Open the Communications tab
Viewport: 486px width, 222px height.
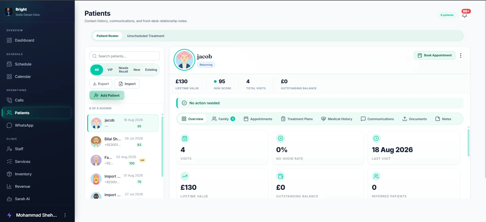[x=377, y=119]
